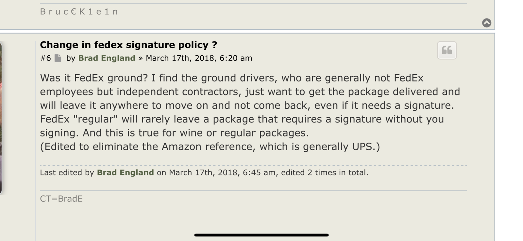Tap the back-to-top arrow icon
This screenshot has height=241, width=523.
[486, 22]
